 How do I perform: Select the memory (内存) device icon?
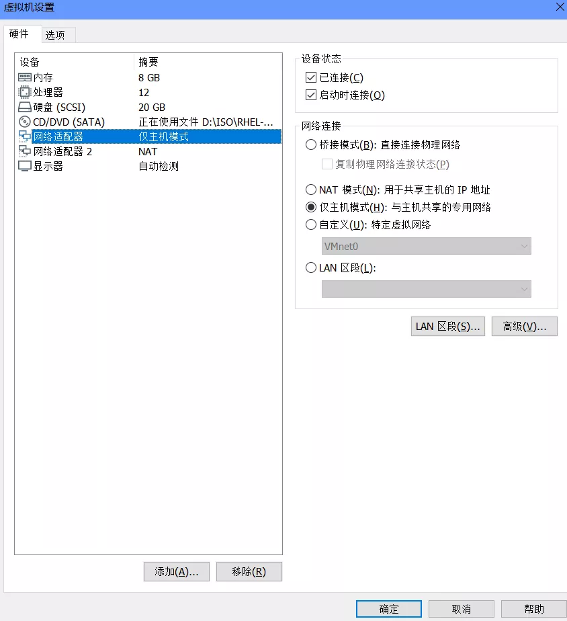(25, 77)
